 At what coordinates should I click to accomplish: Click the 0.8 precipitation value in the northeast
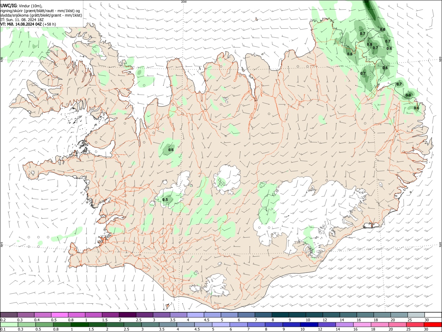point(369,45)
